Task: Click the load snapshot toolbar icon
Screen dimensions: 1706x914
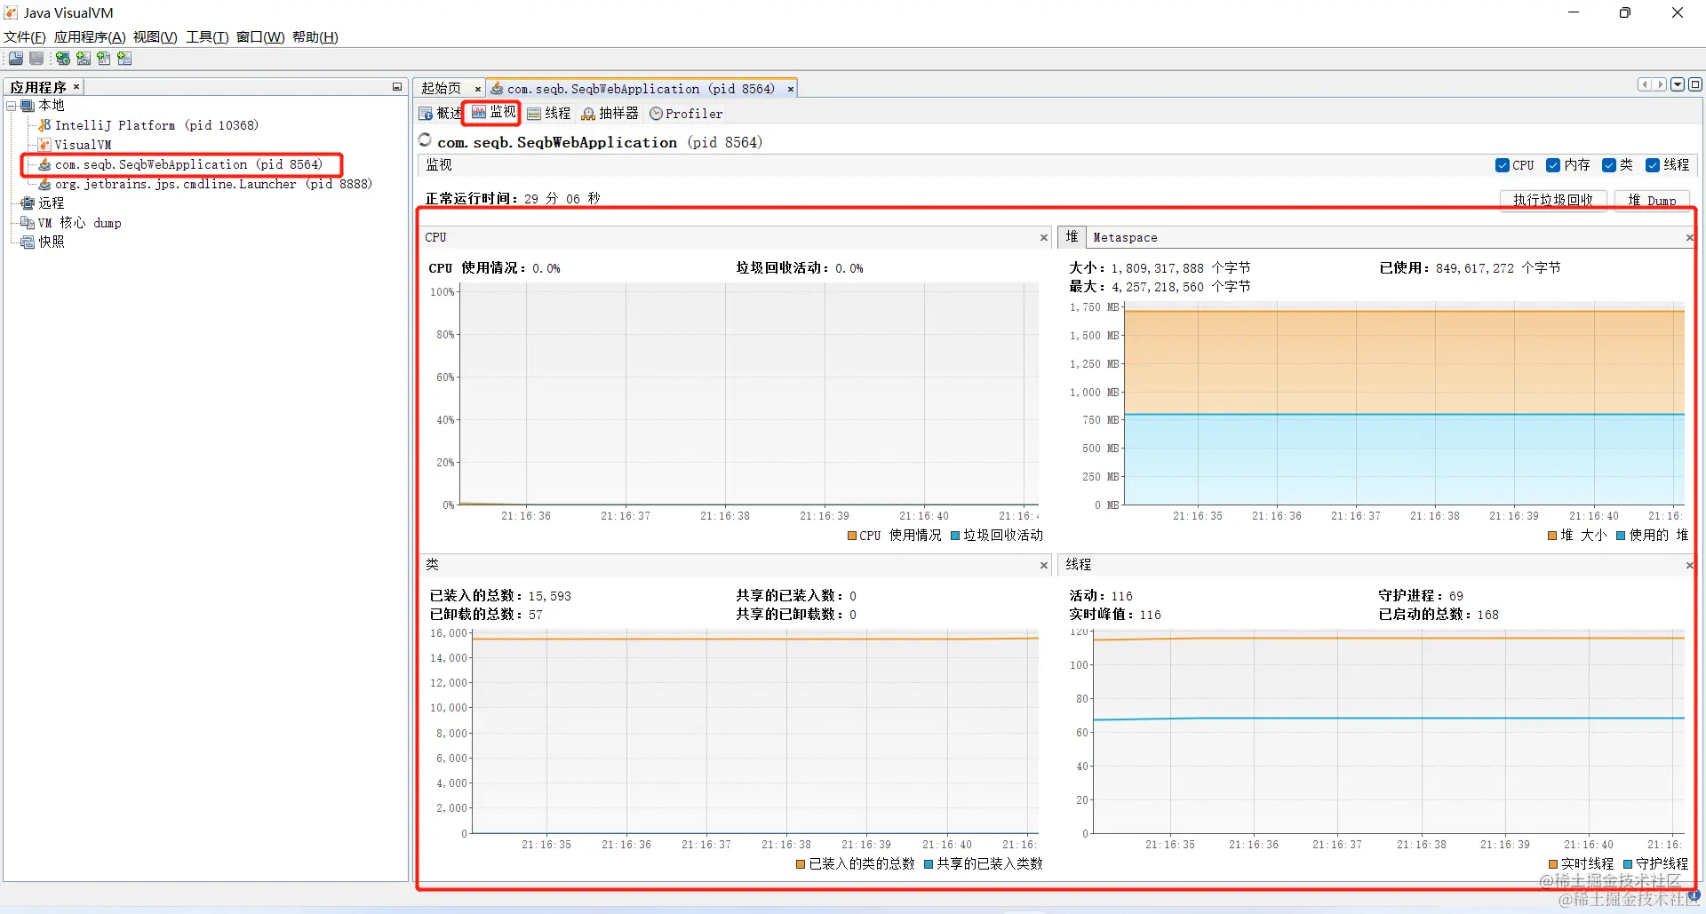Action: pyautogui.click(x=16, y=59)
